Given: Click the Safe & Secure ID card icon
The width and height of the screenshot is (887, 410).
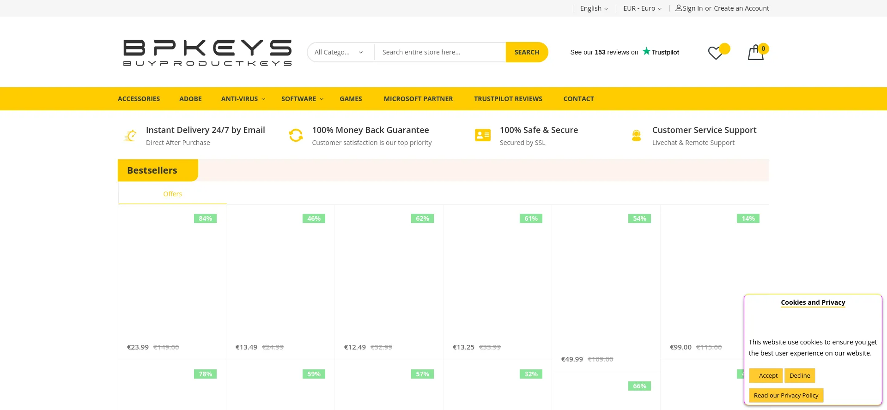Looking at the screenshot, I should [483, 135].
